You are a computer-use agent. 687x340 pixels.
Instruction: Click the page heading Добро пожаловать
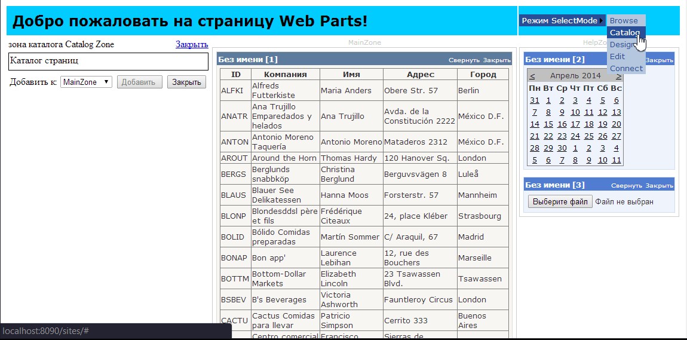click(x=190, y=20)
